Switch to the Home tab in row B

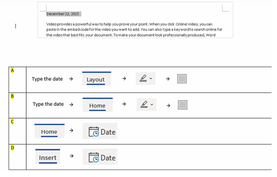(x=97, y=106)
